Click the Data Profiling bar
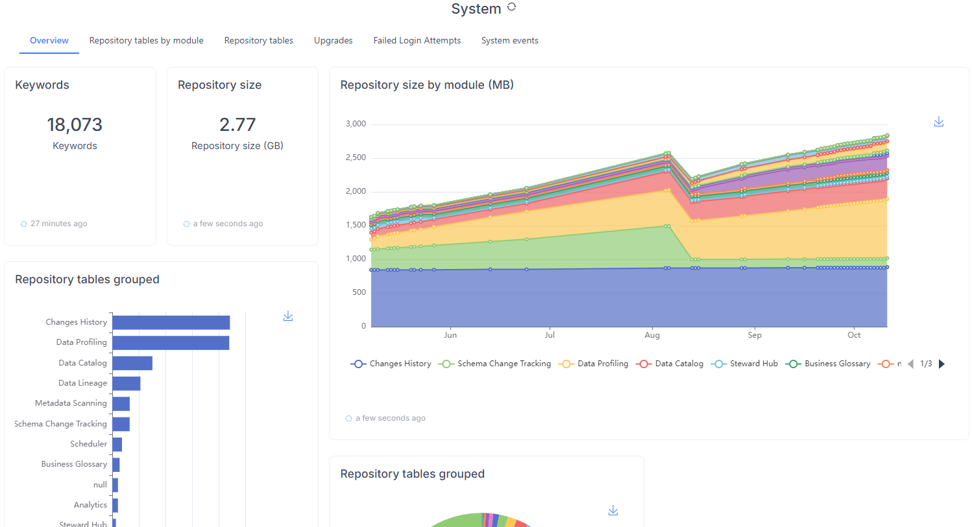The image size is (972, 527). coord(171,343)
